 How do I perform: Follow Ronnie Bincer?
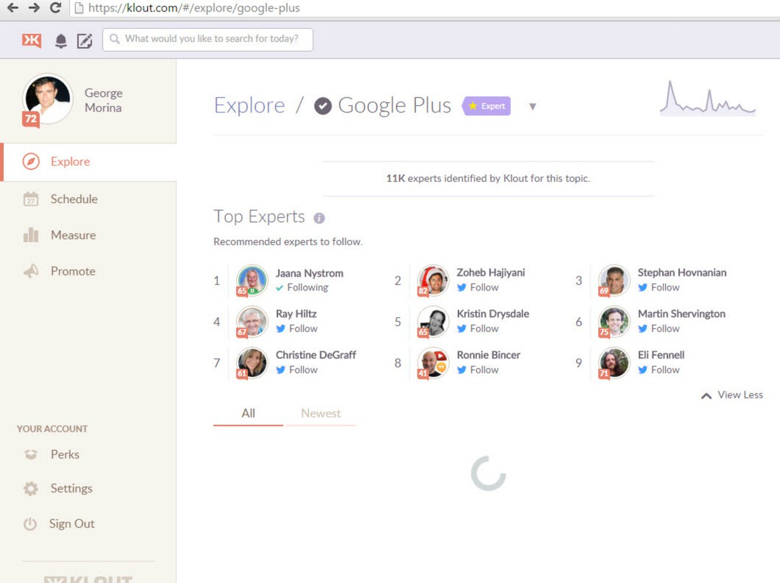click(x=478, y=369)
